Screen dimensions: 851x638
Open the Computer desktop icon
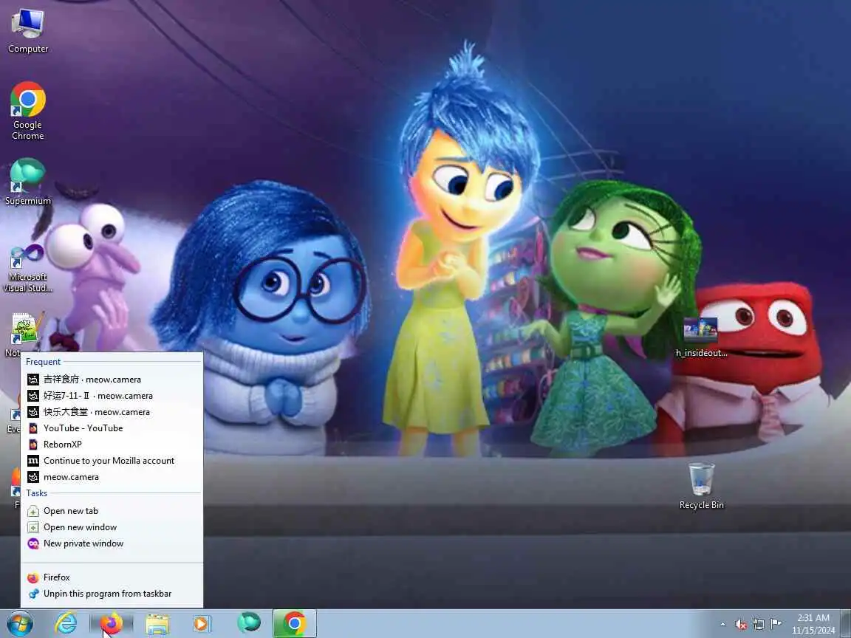point(27,31)
